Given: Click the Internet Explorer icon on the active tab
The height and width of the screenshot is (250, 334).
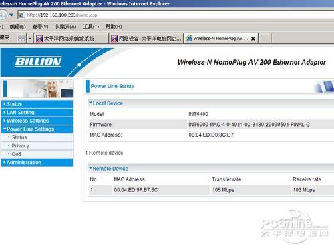Looking at the screenshot, I should tap(189, 39).
